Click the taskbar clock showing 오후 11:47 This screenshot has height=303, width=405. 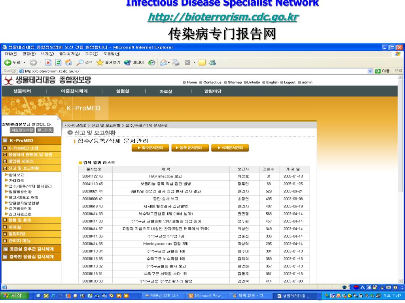click(392, 296)
